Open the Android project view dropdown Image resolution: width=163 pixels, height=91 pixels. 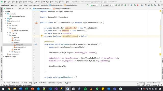tap(9, 8)
